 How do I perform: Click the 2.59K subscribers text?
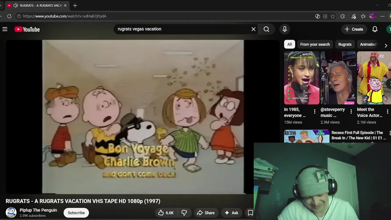coord(33,216)
